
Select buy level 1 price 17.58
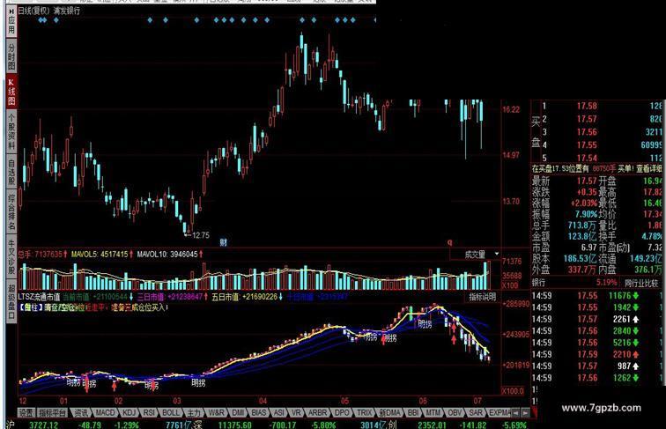click(x=587, y=107)
